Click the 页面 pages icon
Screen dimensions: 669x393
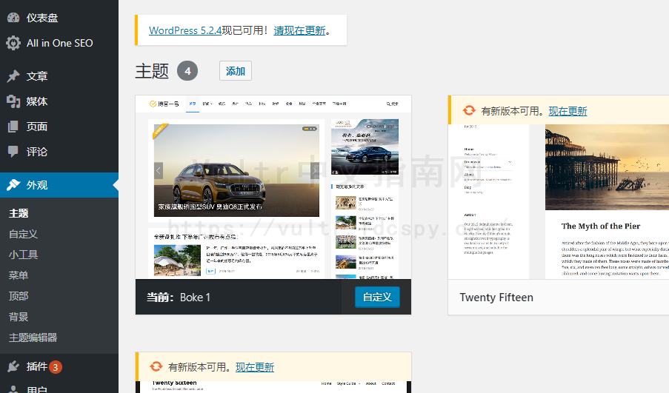[x=13, y=127]
